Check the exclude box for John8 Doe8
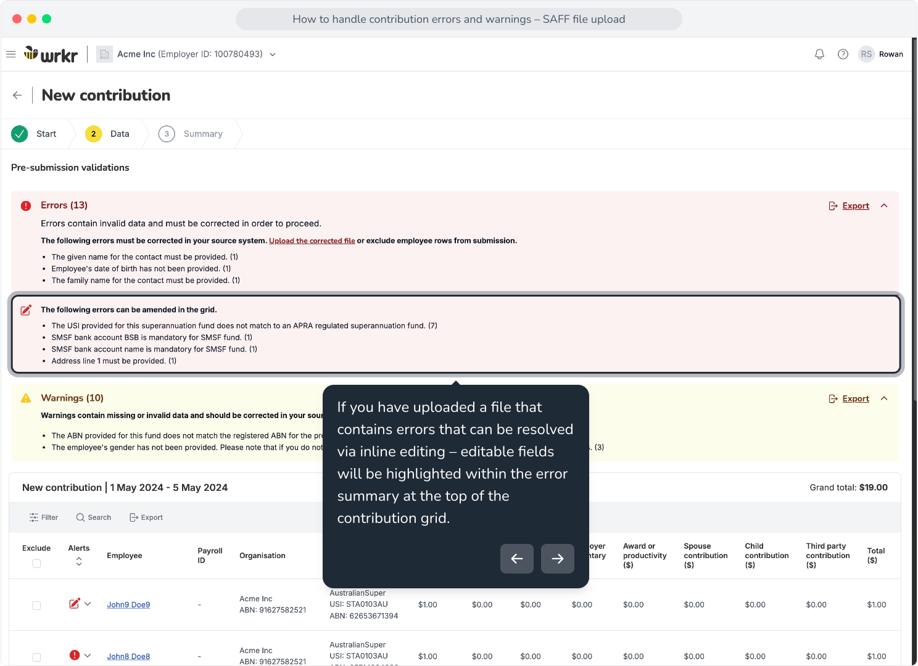This screenshot has height=666, width=918. pyautogui.click(x=36, y=657)
